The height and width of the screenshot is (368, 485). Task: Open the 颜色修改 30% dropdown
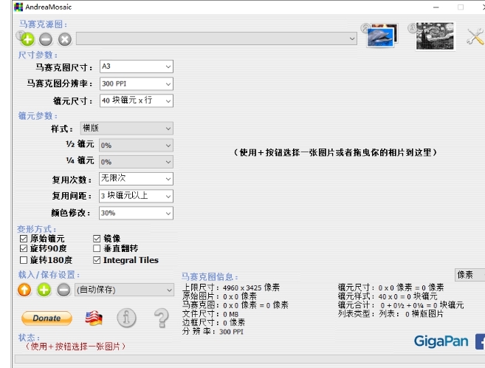point(136,214)
